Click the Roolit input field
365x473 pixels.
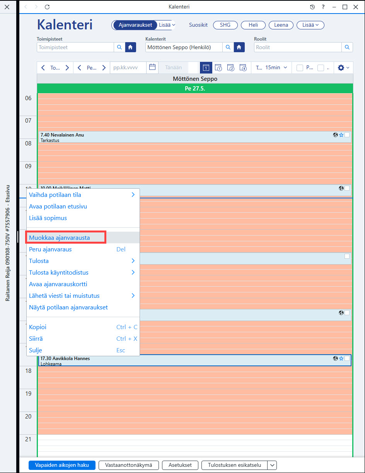pos(298,47)
